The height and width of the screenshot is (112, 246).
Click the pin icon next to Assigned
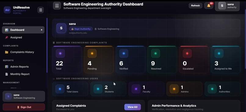point(6,37)
